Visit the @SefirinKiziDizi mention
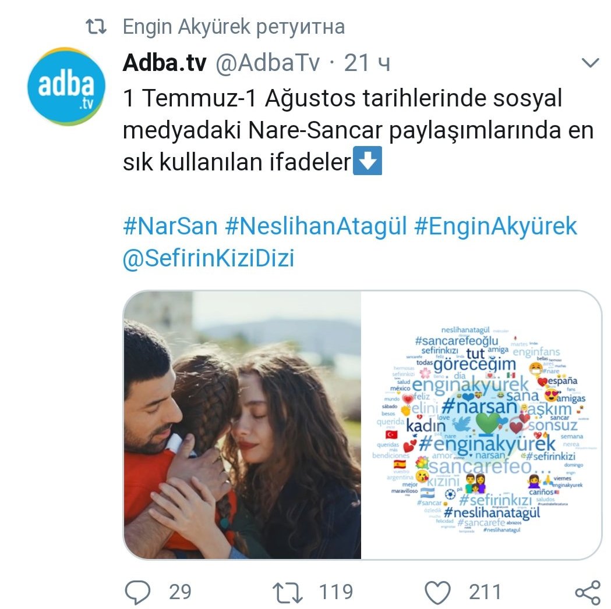 coord(209,258)
